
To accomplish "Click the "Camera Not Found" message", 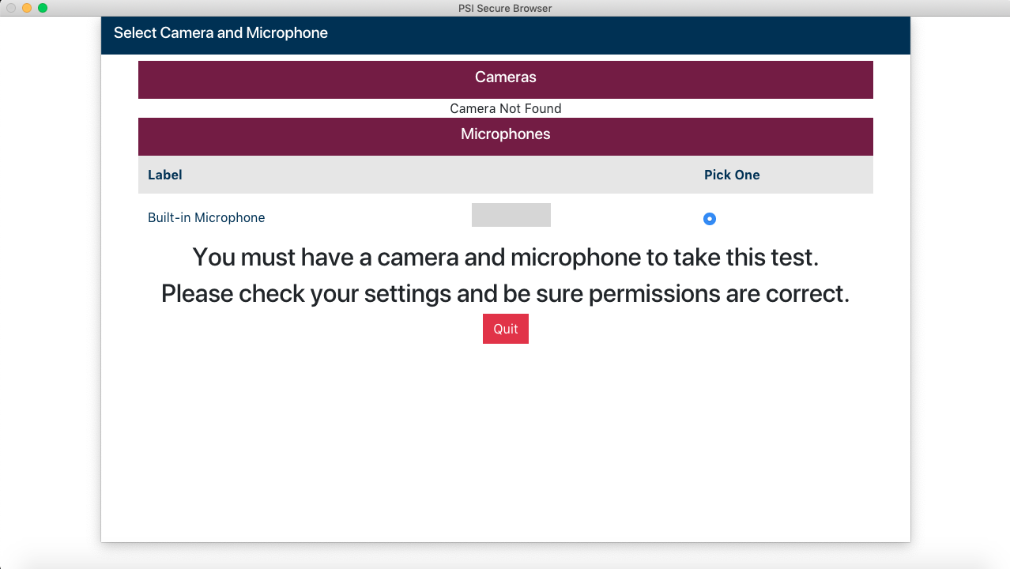I will (506, 108).
